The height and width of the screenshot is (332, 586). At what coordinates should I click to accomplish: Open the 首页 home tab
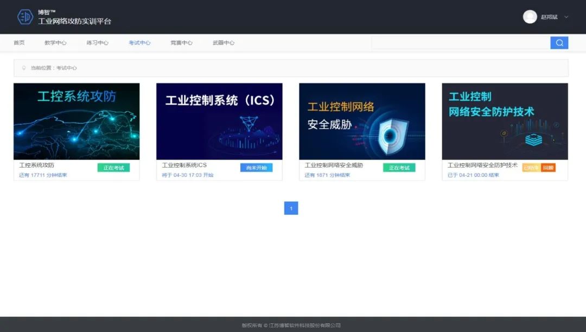[19, 43]
